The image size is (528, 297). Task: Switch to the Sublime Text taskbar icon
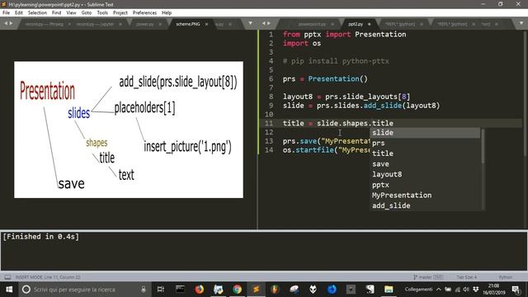pyautogui.click(x=256, y=290)
